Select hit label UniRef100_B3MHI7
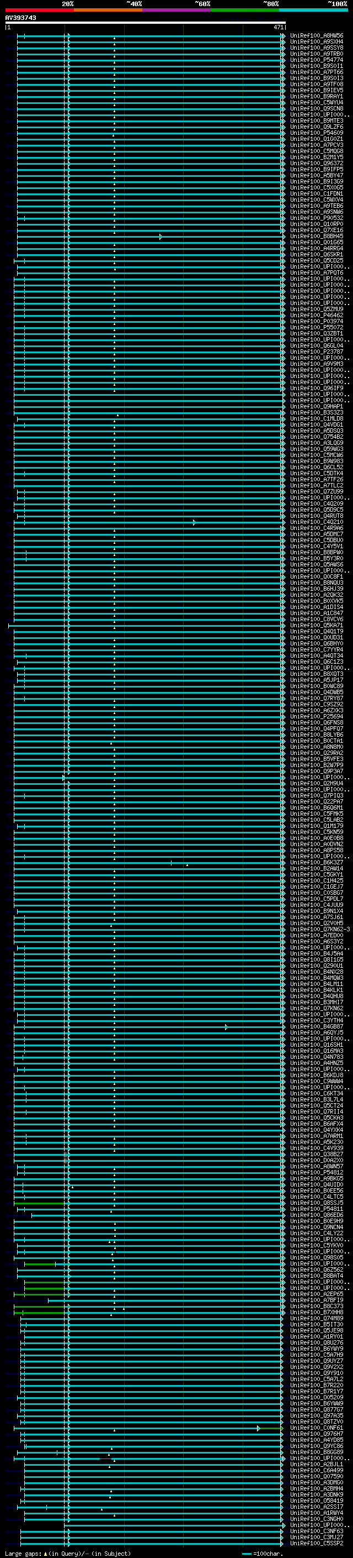 click(317, 1002)
